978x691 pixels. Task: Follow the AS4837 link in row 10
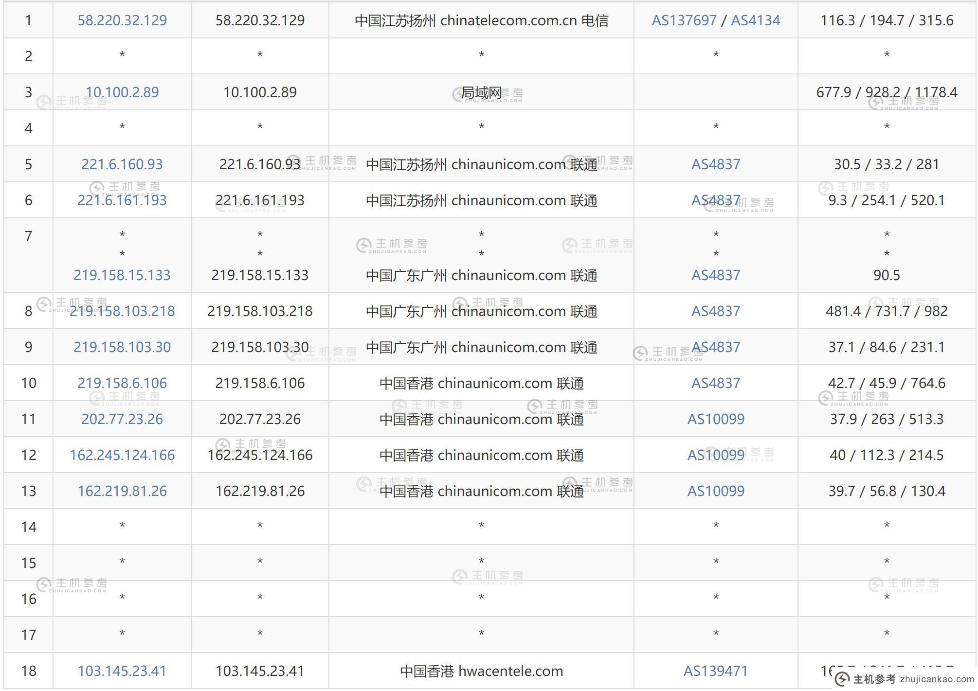click(716, 383)
